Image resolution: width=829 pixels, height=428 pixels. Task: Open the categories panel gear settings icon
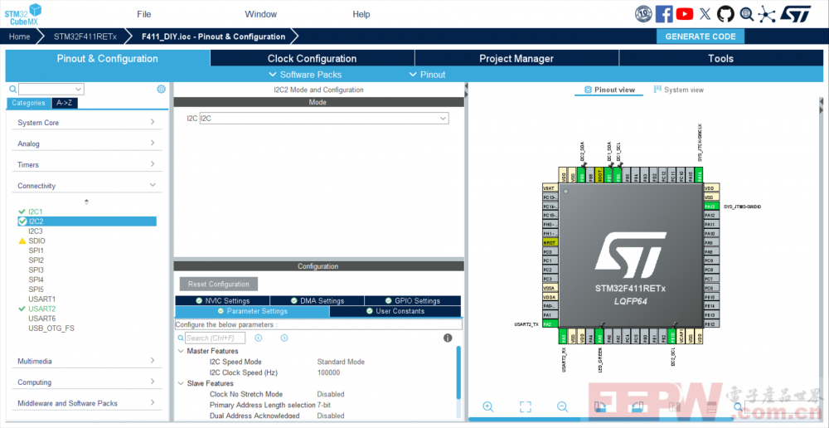(162, 89)
